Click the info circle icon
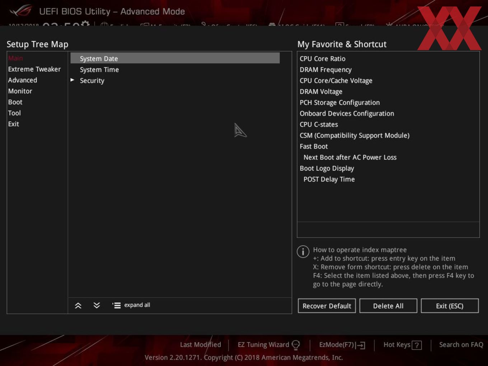The height and width of the screenshot is (366, 488). [x=303, y=252]
